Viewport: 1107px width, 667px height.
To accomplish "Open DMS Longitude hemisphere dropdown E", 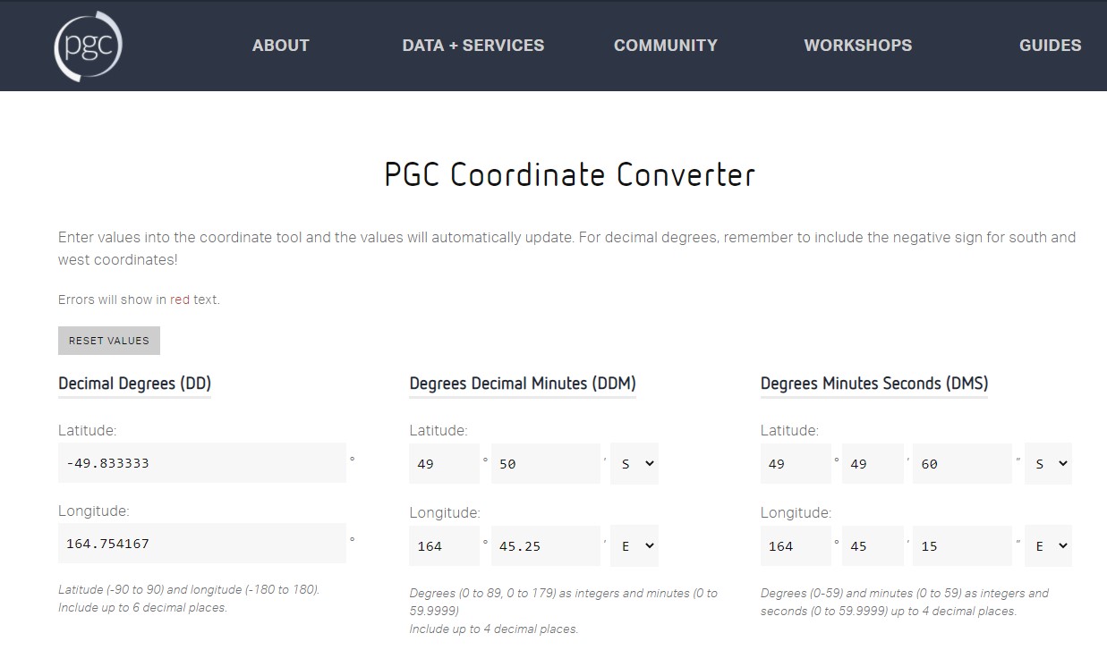I will (x=1048, y=545).
